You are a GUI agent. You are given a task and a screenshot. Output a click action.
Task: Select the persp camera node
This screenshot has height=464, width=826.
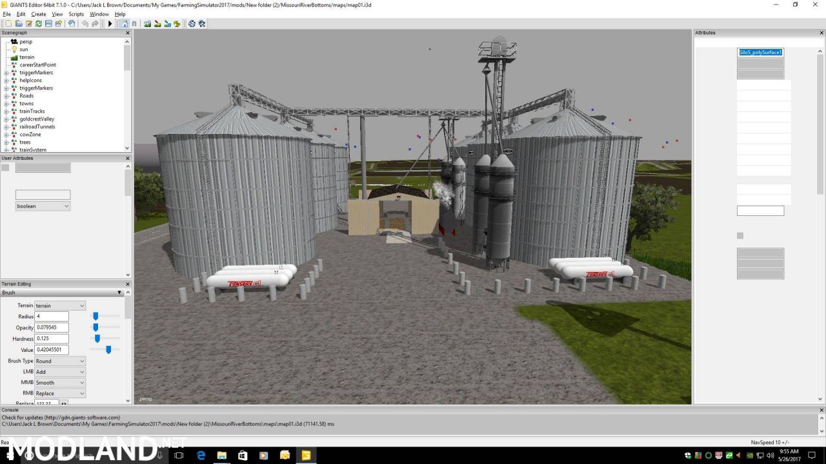tap(26, 41)
